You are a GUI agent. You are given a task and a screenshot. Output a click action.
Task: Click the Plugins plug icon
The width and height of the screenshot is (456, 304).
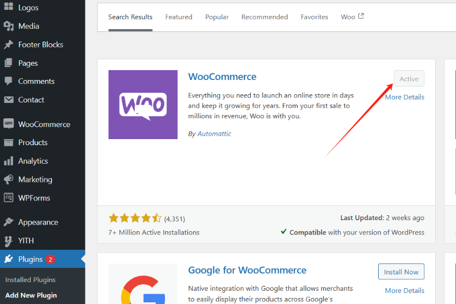coord(8,259)
